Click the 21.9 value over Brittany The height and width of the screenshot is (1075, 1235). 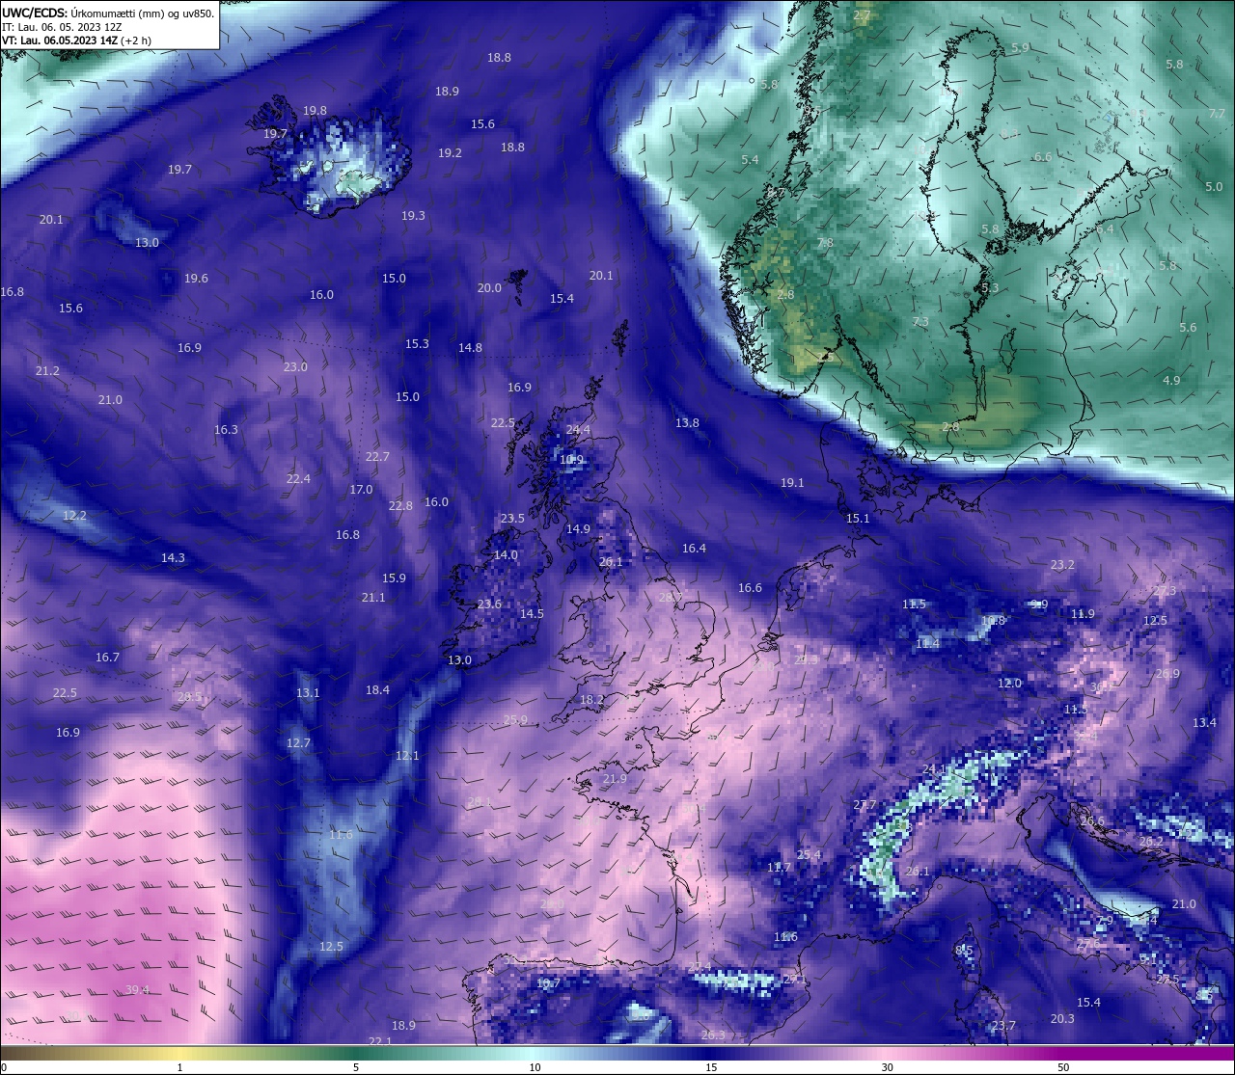click(x=615, y=778)
